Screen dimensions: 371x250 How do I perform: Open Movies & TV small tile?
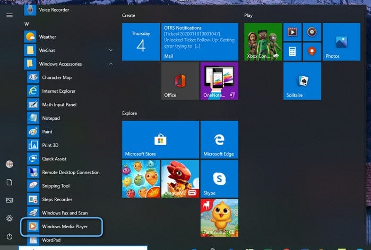[292, 32]
